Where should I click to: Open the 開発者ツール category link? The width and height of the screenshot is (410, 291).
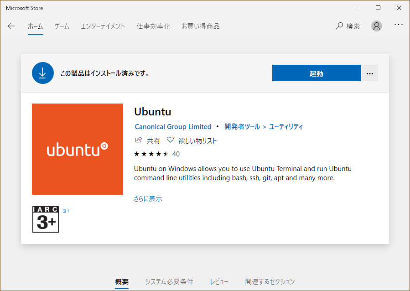242,127
